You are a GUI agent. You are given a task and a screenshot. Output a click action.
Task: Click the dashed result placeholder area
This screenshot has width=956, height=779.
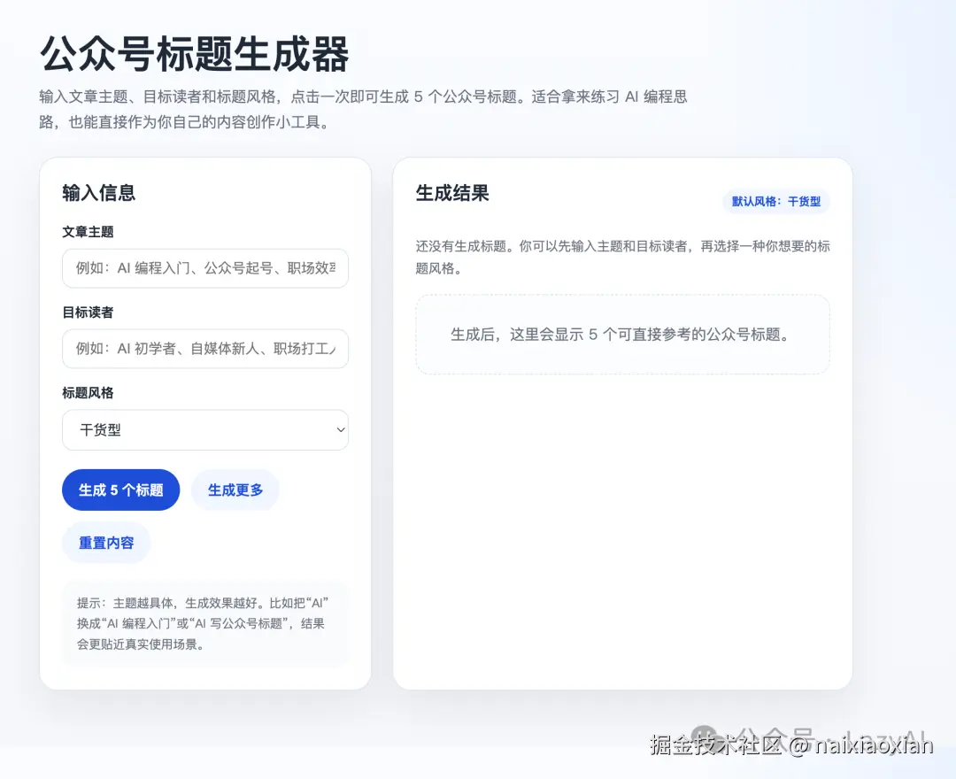621,335
